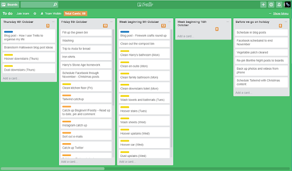292x171 pixels.
Task: Open Clean en-suite (Mon) card
Action: (144, 65)
